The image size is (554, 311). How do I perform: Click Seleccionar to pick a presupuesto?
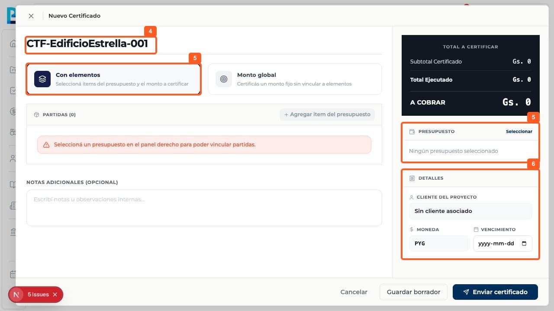pyautogui.click(x=519, y=132)
